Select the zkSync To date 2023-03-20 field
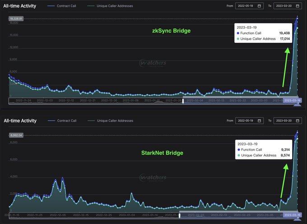The height and width of the screenshot is (224, 307). [284, 6]
